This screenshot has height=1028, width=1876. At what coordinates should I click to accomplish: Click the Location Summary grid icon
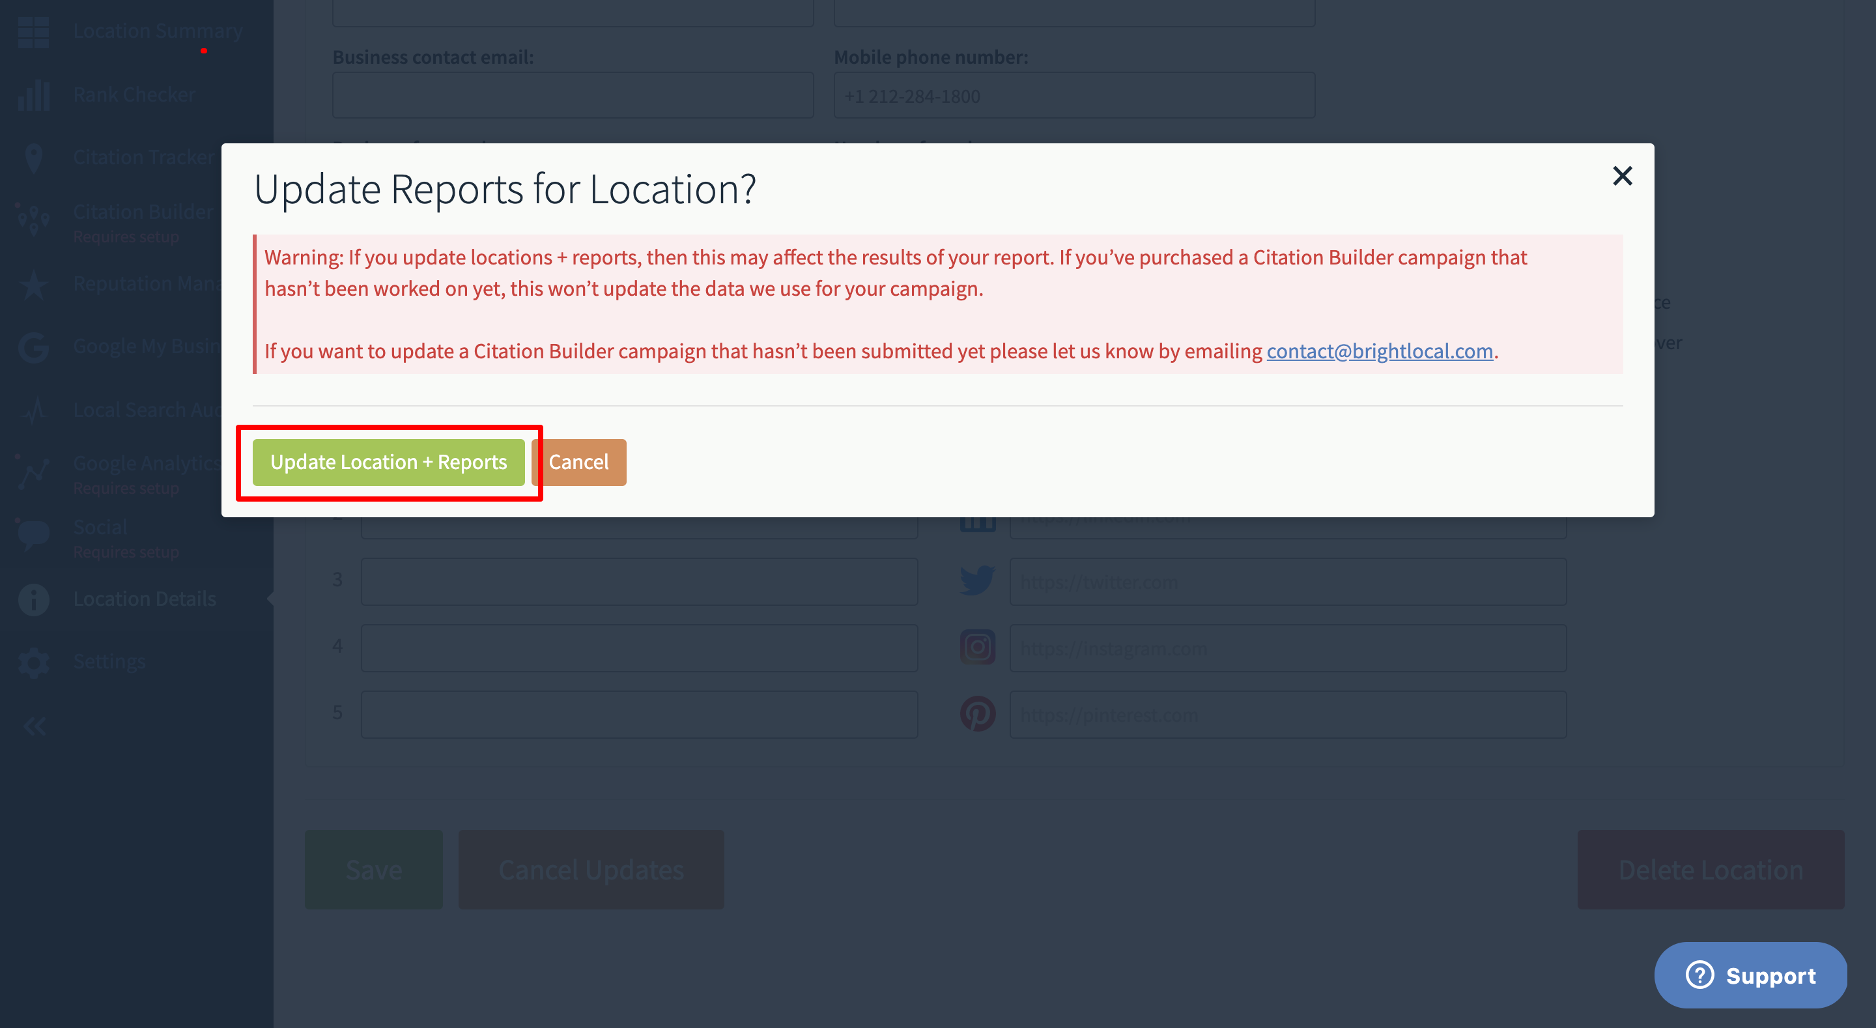[33, 31]
